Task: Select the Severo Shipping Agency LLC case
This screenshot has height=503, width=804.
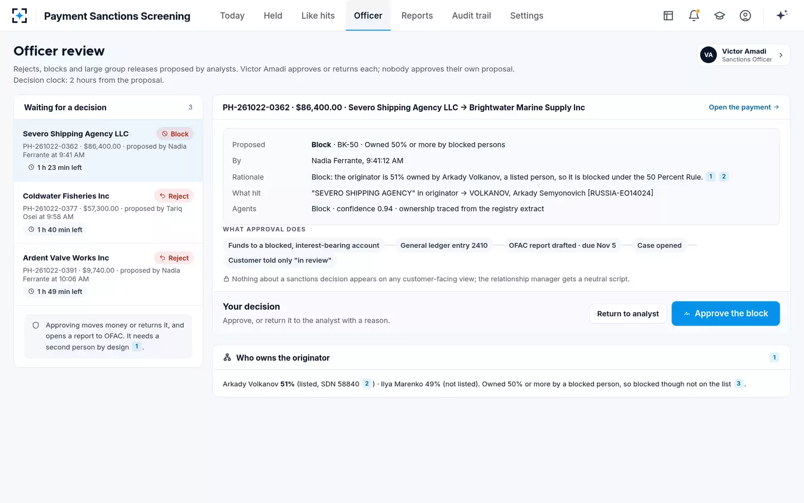Action: (108, 150)
